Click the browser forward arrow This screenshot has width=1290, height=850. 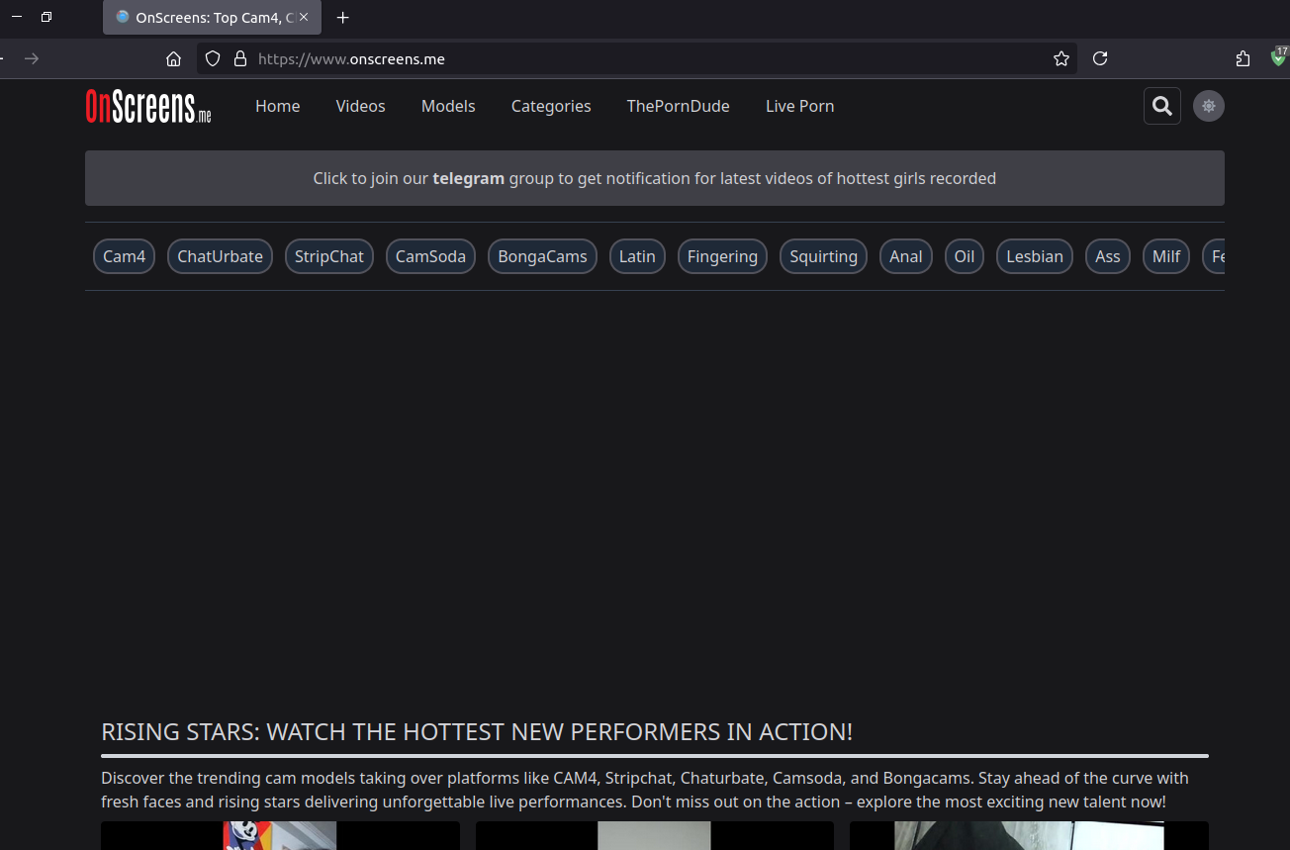point(32,59)
